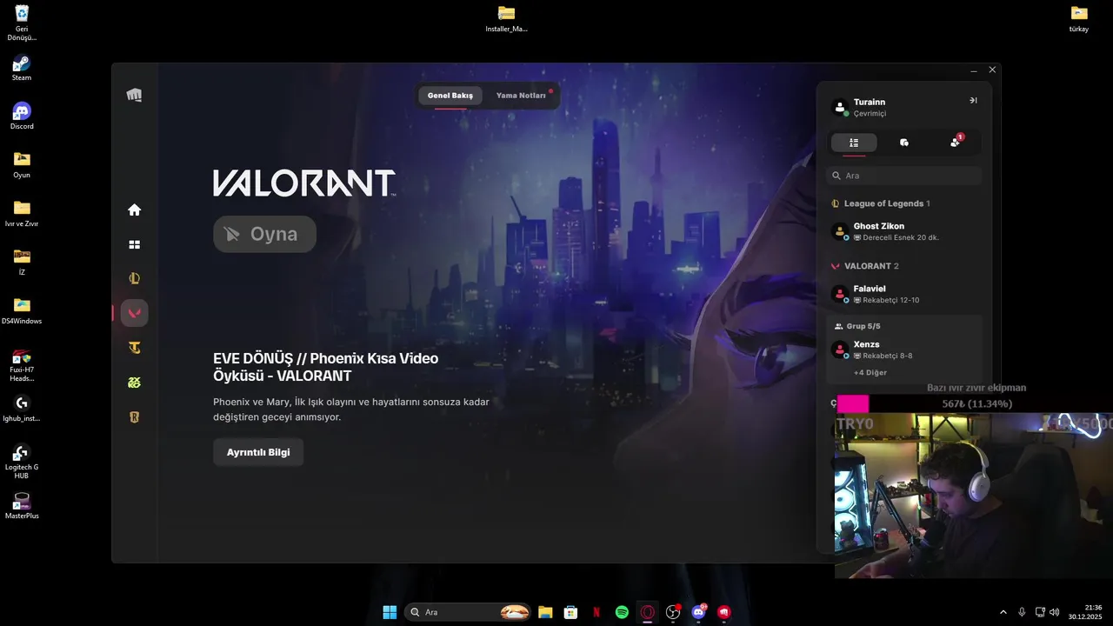Click the Oyna play button
Screen dimensions: 1113x626
[264, 234]
